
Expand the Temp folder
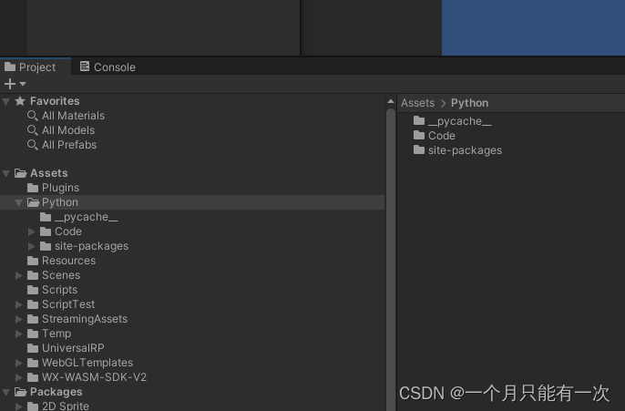point(19,334)
